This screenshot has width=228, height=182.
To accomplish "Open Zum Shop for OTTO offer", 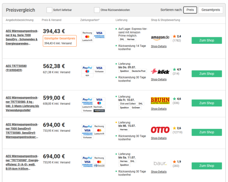I will tap(207, 132).
